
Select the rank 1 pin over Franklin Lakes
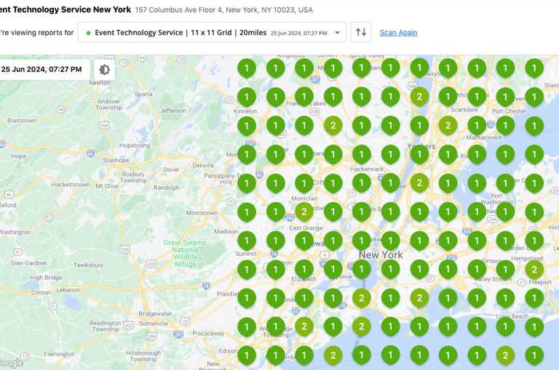click(304, 97)
